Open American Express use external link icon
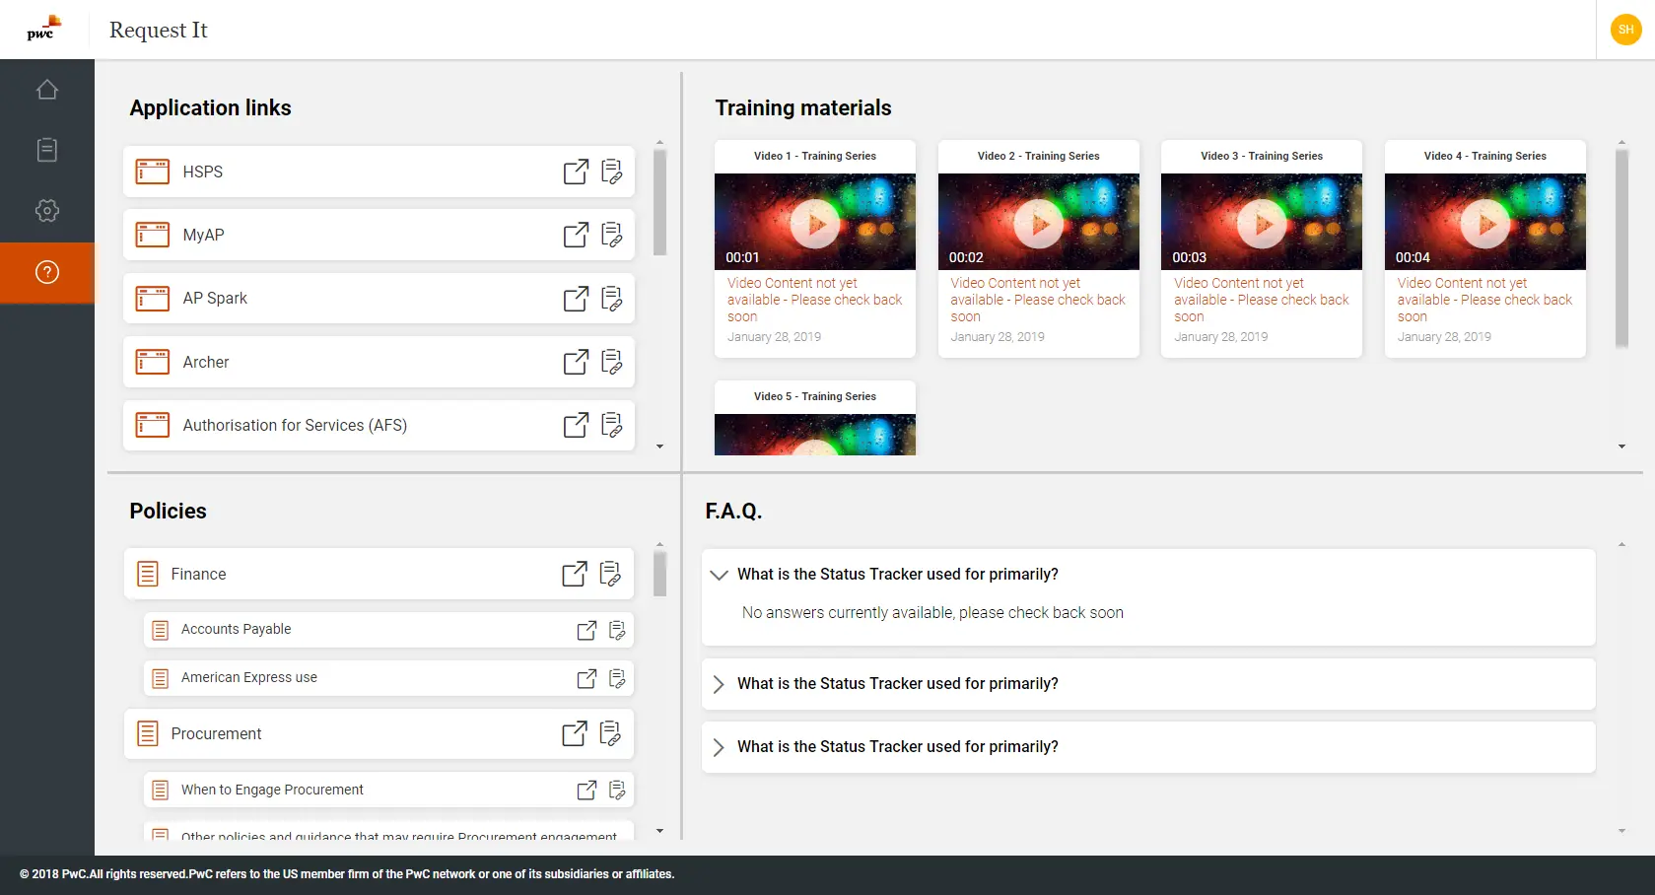This screenshot has width=1655, height=895. click(x=586, y=678)
